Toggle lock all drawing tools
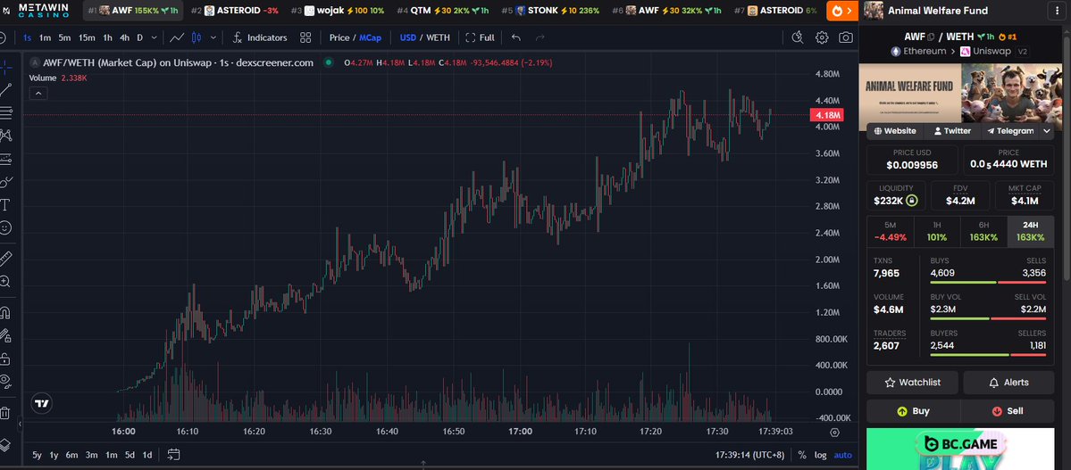Viewport: 1071px width, 470px height. click(x=5, y=359)
